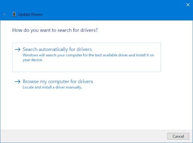
Task: Click the device icon beside Update Drivers
Action: [x=14, y=14]
